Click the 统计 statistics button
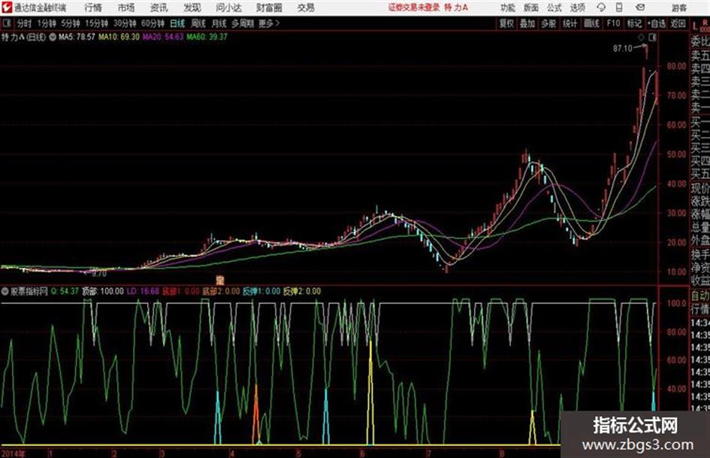Viewport: 710px width, 458px height. click(570, 23)
